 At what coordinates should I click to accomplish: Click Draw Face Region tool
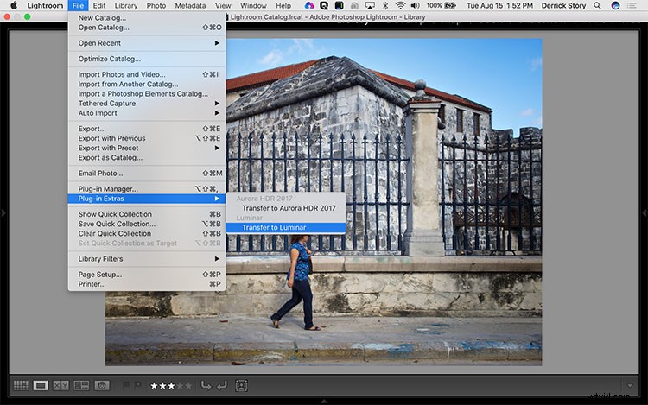pos(241,386)
